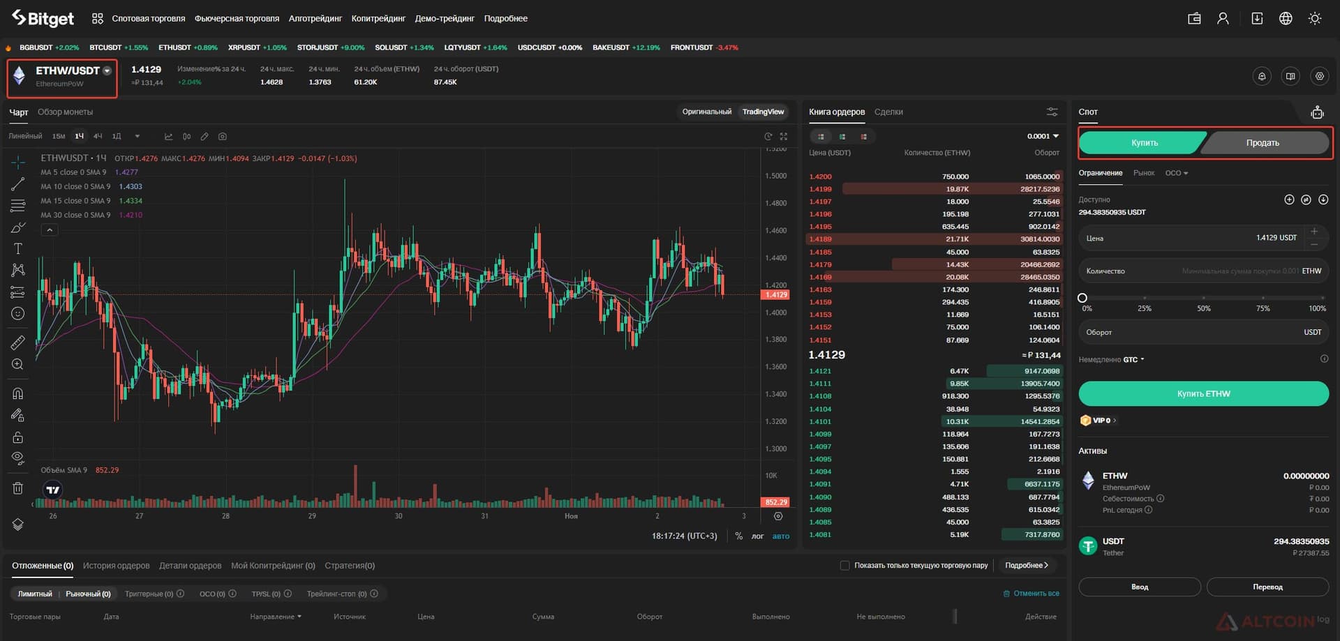
Task: Activate the chart zoom-in tool
Action: [18, 364]
